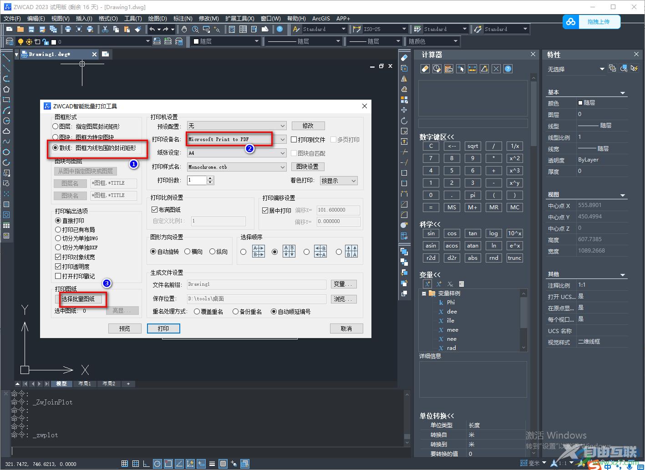
Task: Select 图层 frame-form radio option
Action: 86,126
